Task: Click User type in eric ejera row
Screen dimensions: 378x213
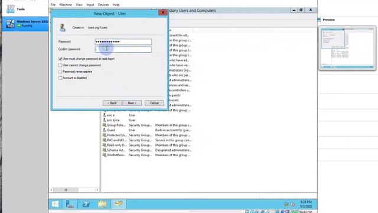Action: point(132,120)
